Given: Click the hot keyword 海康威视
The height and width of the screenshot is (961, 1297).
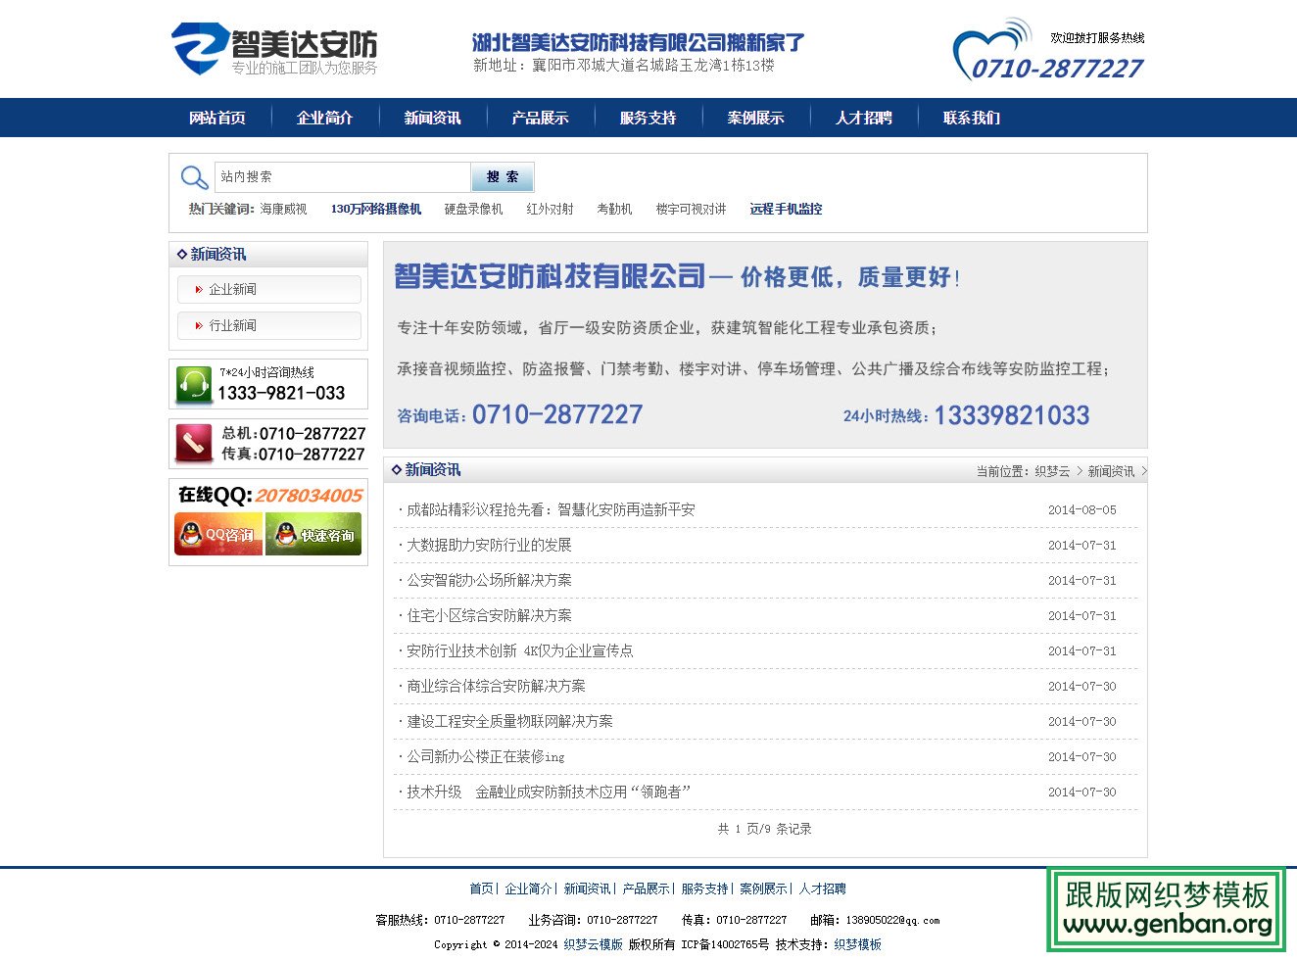Looking at the screenshot, I should [x=284, y=209].
